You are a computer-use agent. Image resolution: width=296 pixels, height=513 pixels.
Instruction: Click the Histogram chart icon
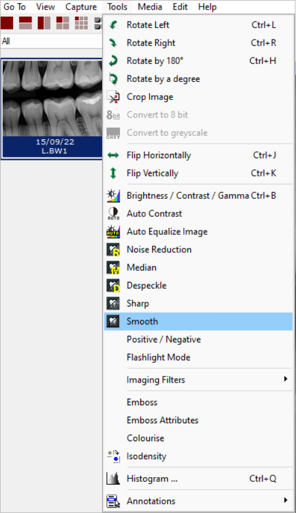[x=113, y=479]
